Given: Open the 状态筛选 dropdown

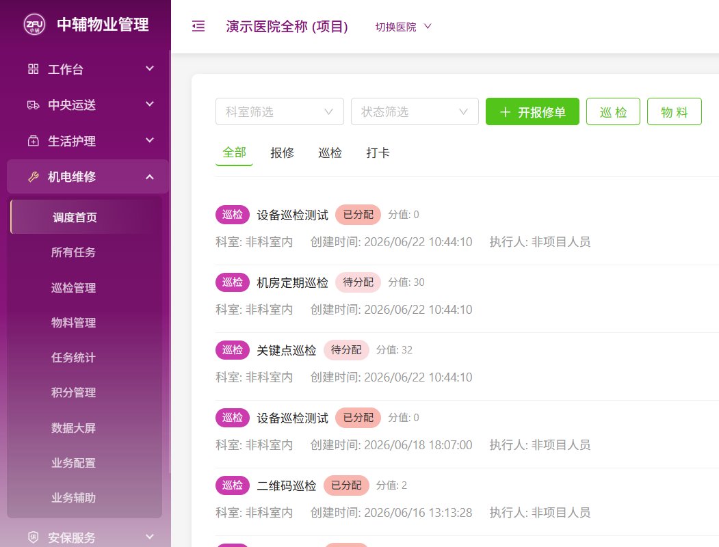Looking at the screenshot, I should coord(415,111).
